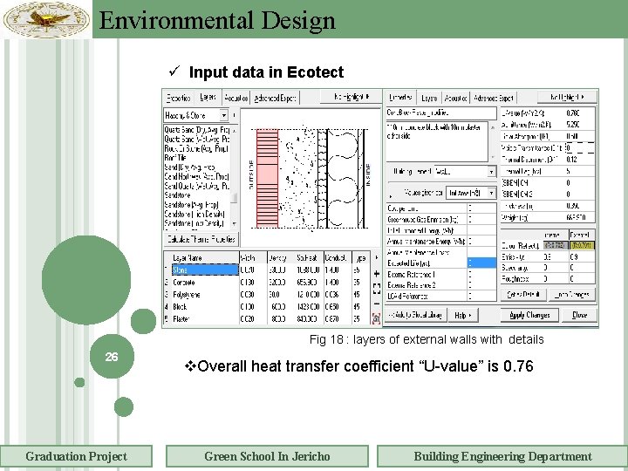Select the Block layer row

coord(267,307)
